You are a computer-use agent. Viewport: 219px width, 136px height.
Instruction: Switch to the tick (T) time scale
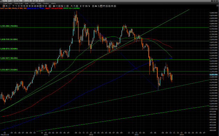(x=13, y=6)
